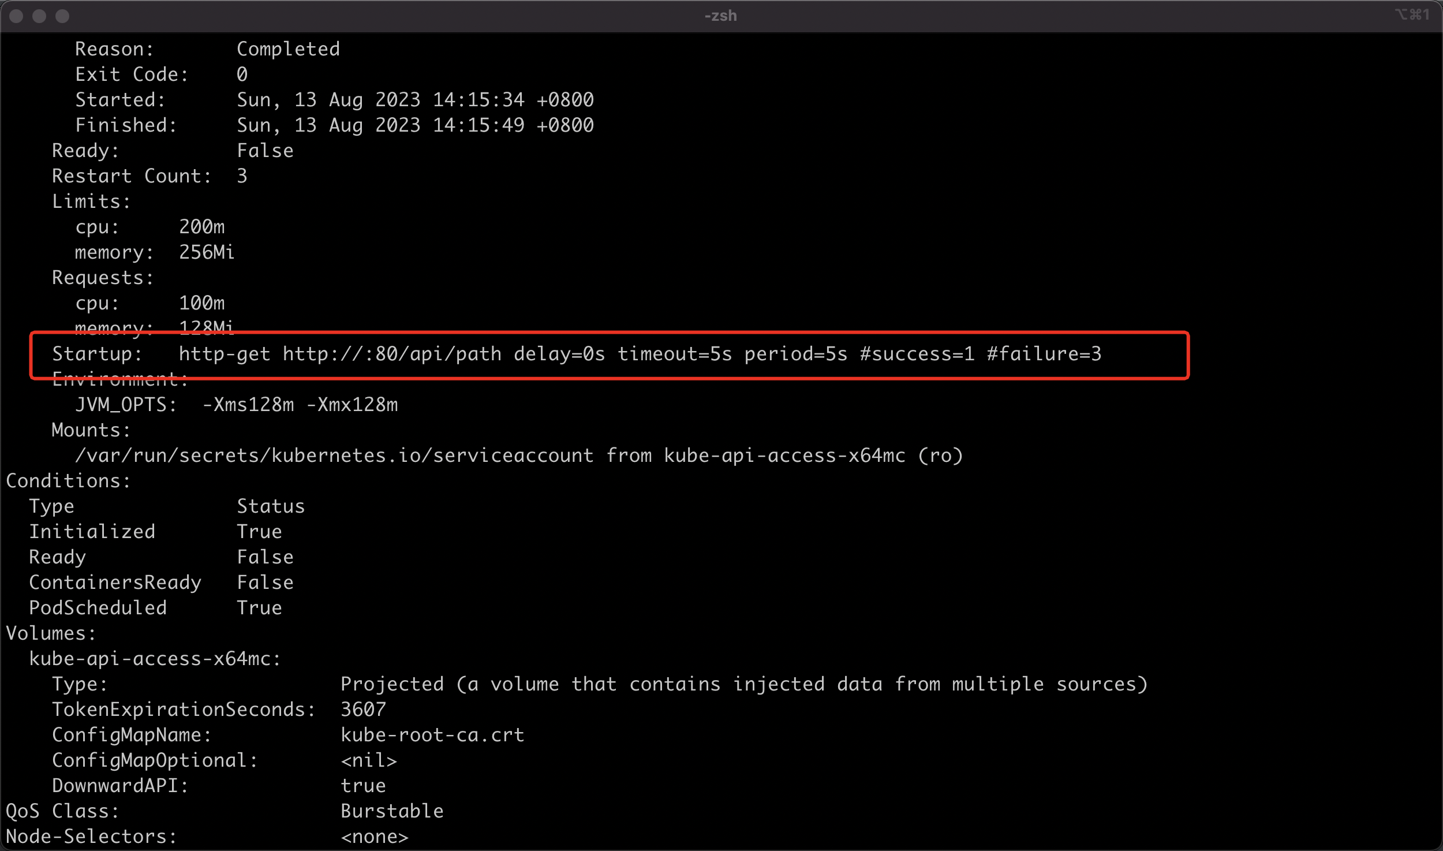
Task: Click the -Xms128m JVM option
Action: pyautogui.click(x=248, y=405)
